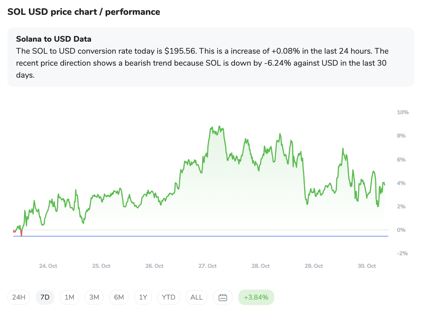Click the 29. Oct date label
This screenshot has width=421, height=313.
click(314, 266)
